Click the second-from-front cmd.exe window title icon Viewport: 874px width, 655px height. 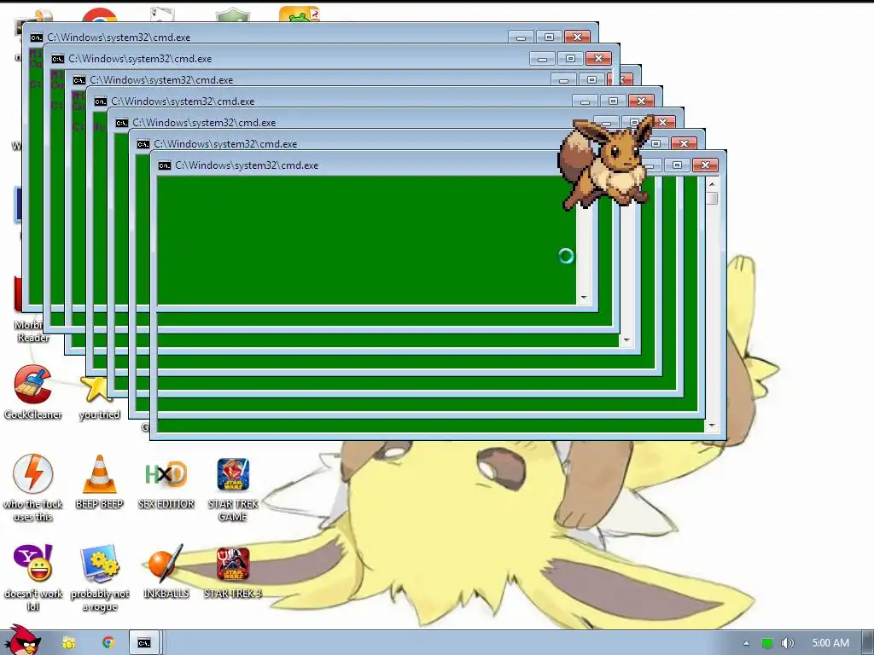143,144
